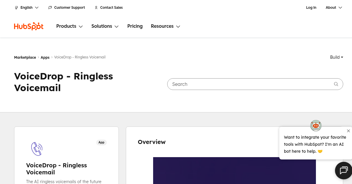The image size is (352, 184).
Task: Click the magnifier icon in Search field
Action: click(x=336, y=84)
